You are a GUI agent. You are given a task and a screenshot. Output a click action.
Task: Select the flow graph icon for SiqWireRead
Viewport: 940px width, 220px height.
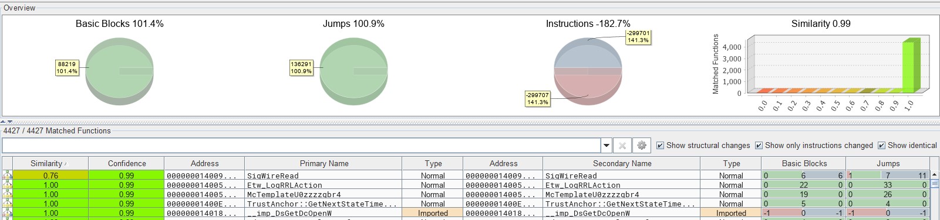8,175
